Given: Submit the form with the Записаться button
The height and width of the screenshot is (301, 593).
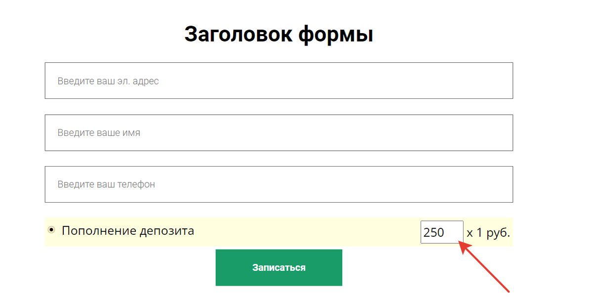Looking at the screenshot, I should click(279, 267).
